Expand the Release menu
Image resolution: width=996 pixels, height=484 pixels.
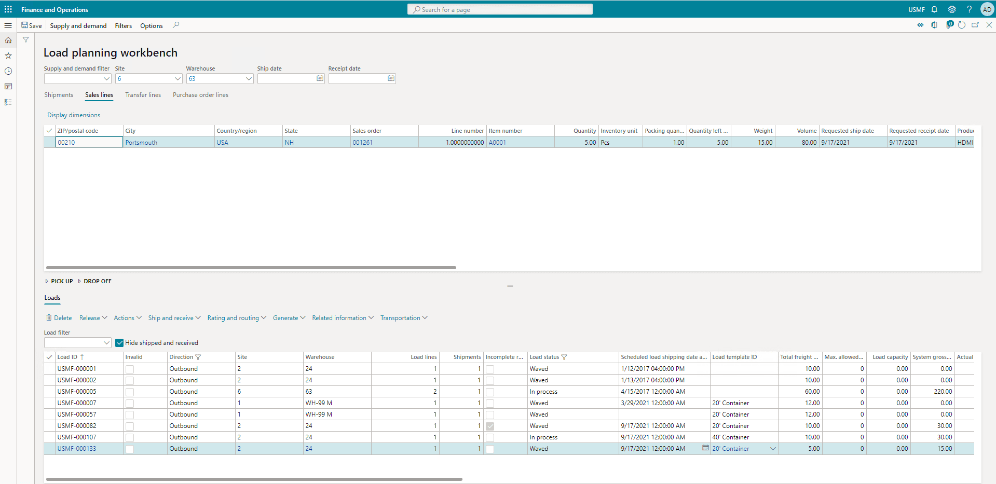[x=93, y=318]
